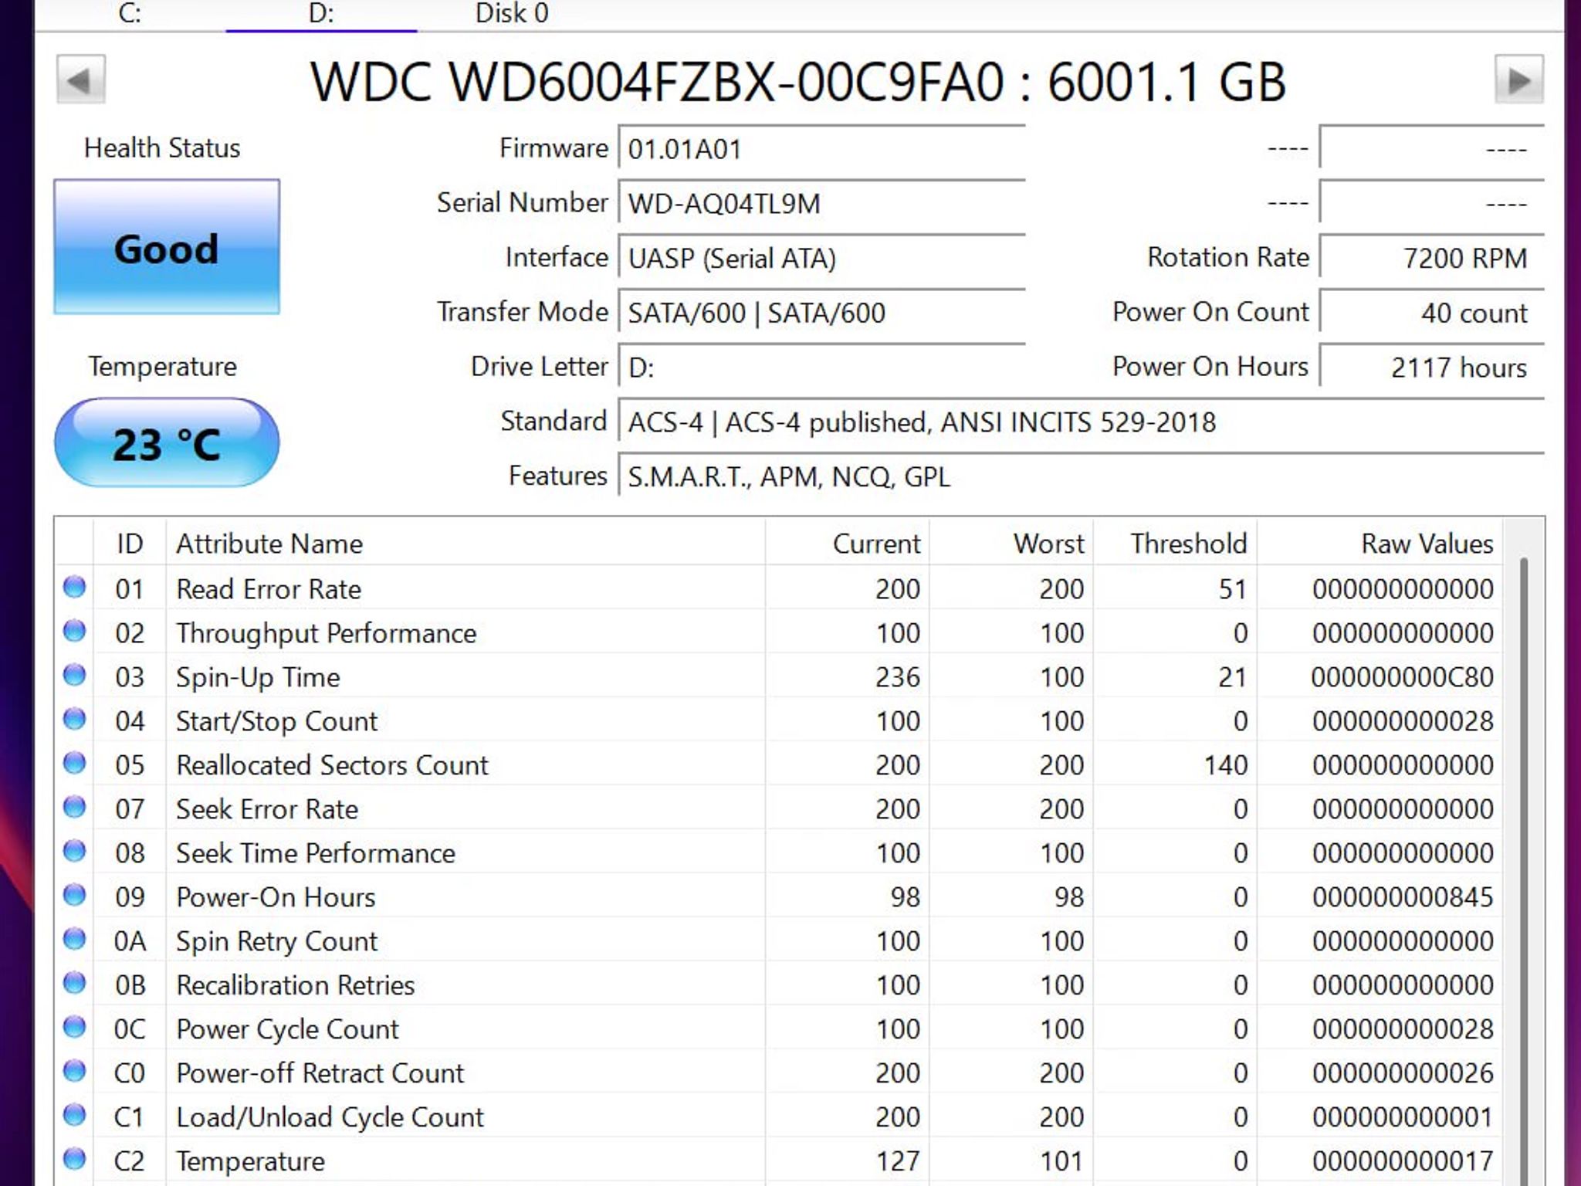1581x1186 pixels.
Task: Click the status orb for Seek Error Rate
Action: point(75,808)
